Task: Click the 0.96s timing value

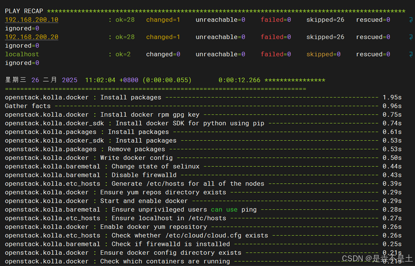Action: point(392,106)
